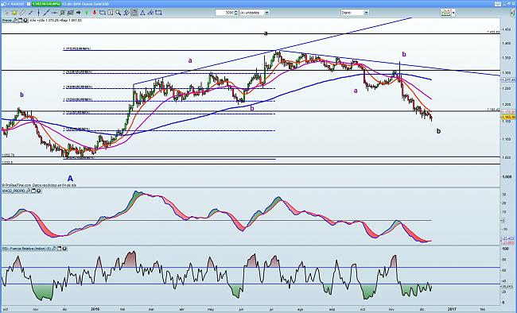The image size is (517, 313).
Task: Toggle the Precio panel window icon
Action: [20, 21]
